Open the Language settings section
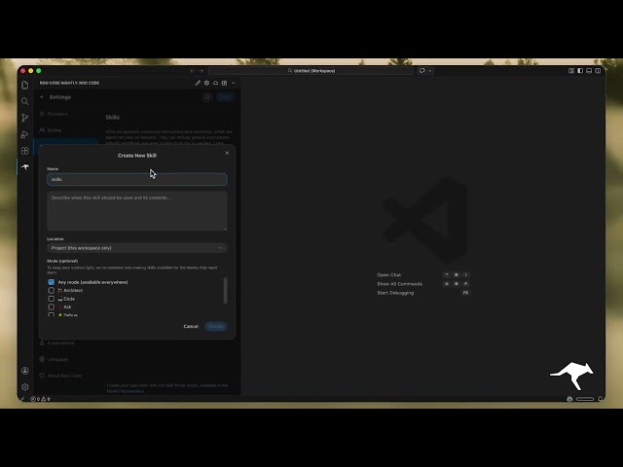623x467 pixels. (x=54, y=359)
